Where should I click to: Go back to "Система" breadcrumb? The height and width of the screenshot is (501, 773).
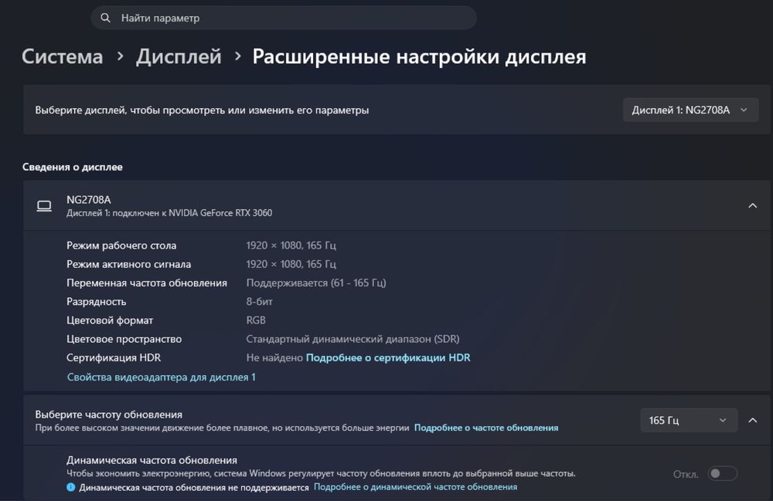click(x=62, y=56)
